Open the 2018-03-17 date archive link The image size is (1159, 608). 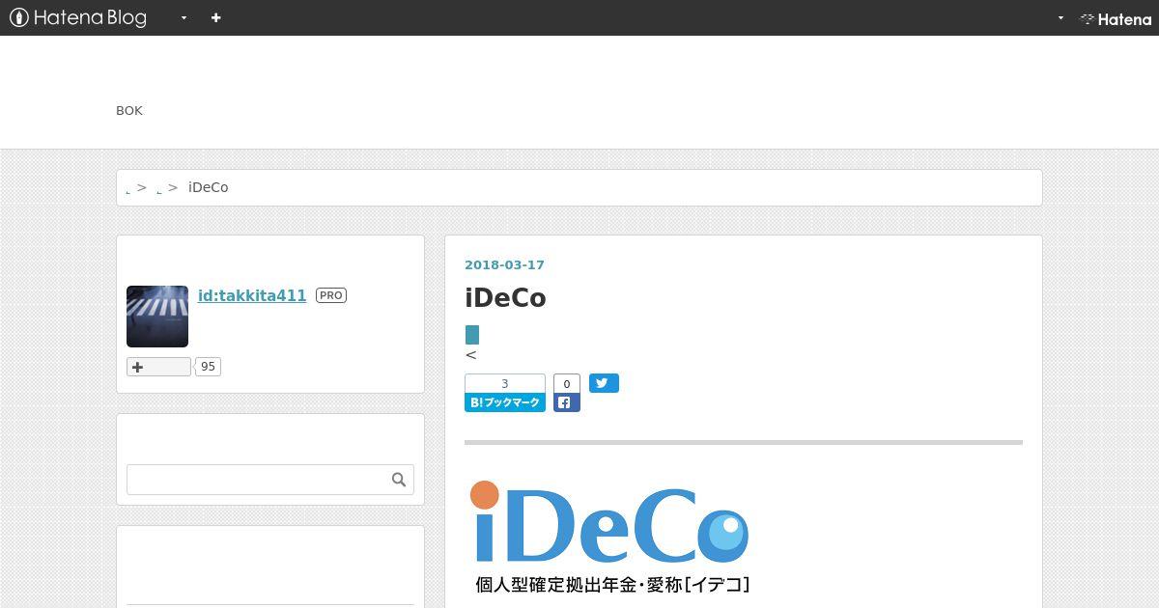click(x=504, y=265)
